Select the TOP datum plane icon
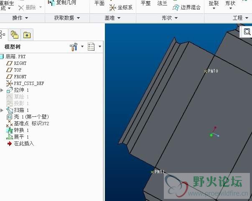Image resolution: width=252 pixels, height=201 pixels. (9, 70)
